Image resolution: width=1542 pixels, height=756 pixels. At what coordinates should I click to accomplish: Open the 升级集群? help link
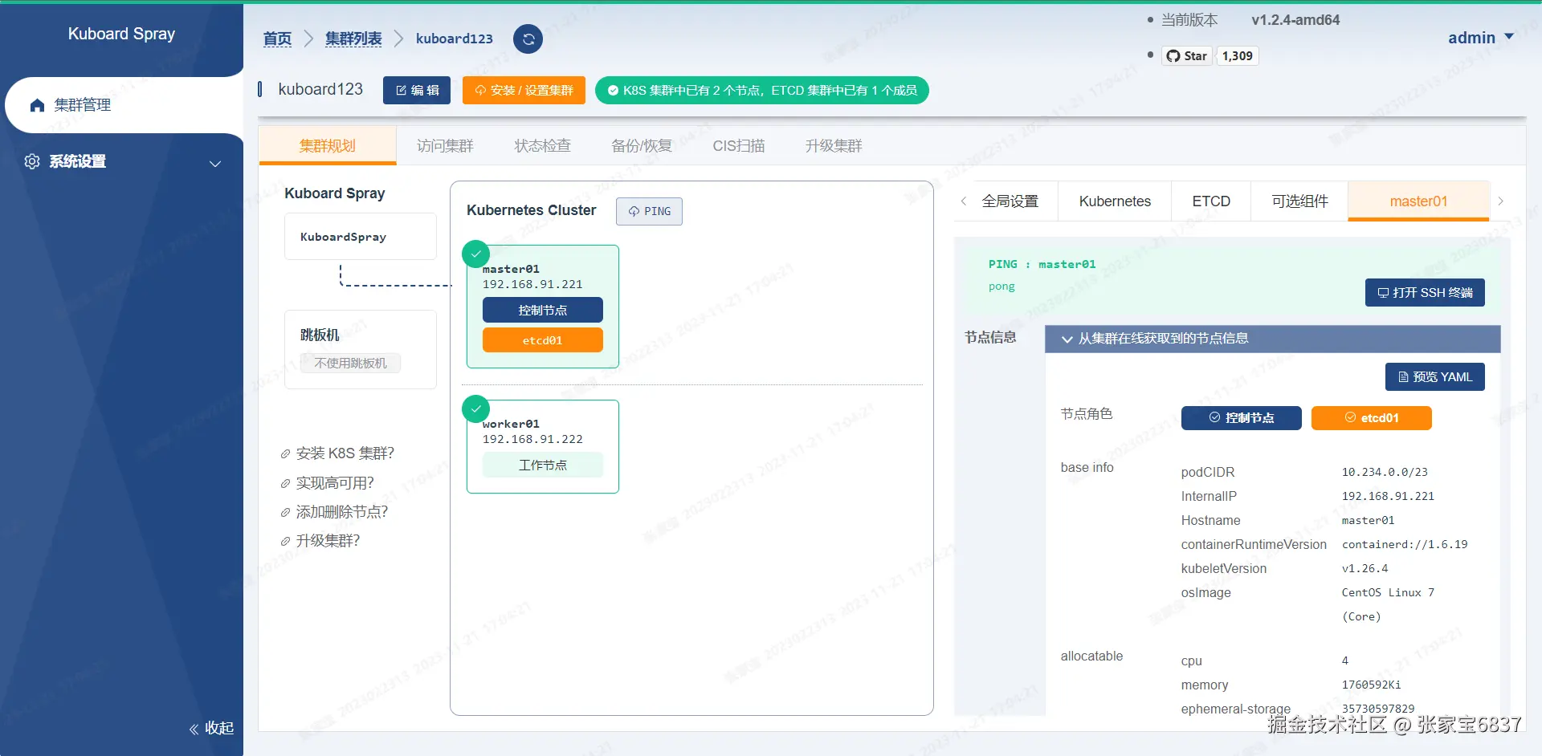[328, 541]
